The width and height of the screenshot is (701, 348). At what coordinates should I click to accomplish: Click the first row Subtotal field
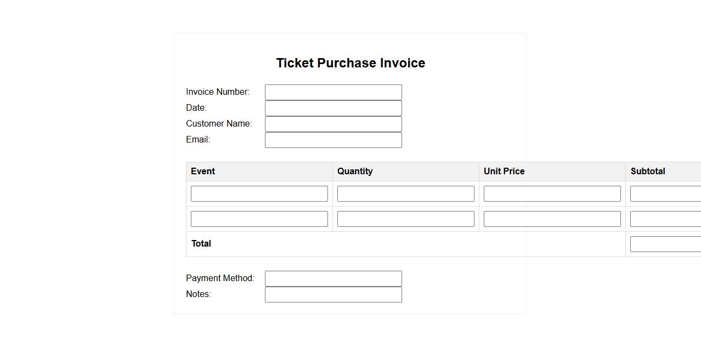click(665, 193)
